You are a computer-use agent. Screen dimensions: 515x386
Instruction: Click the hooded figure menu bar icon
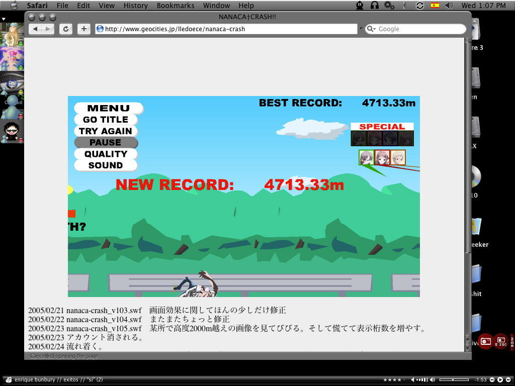tap(360, 5)
